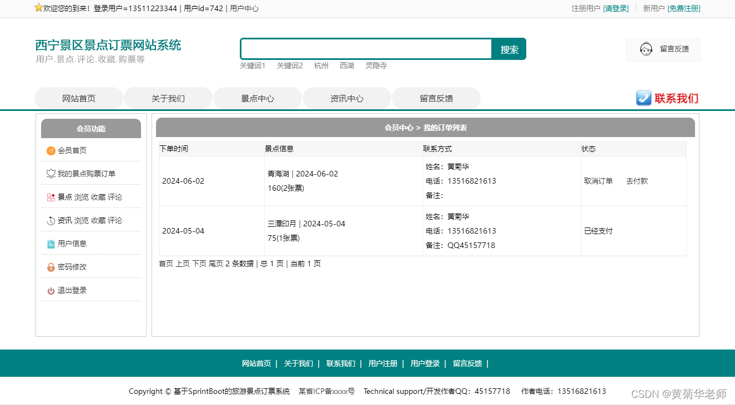Screen dimensions: 735x405
Task: Click search keyword 西湖
Action: [x=347, y=65]
